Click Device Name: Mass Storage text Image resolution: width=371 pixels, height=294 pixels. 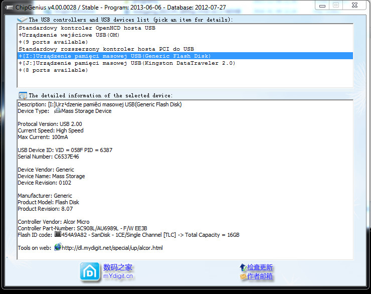(51, 176)
